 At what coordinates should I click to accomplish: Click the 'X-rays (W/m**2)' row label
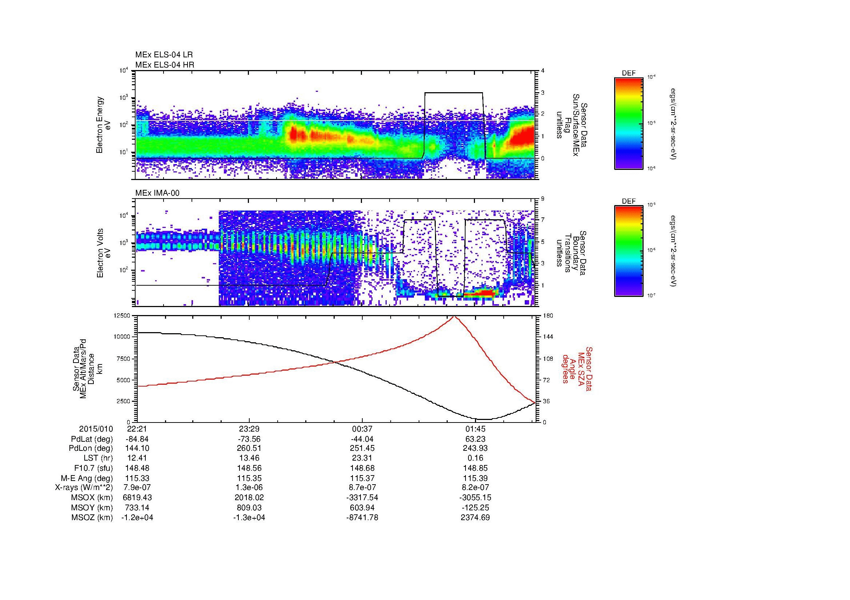coord(84,488)
